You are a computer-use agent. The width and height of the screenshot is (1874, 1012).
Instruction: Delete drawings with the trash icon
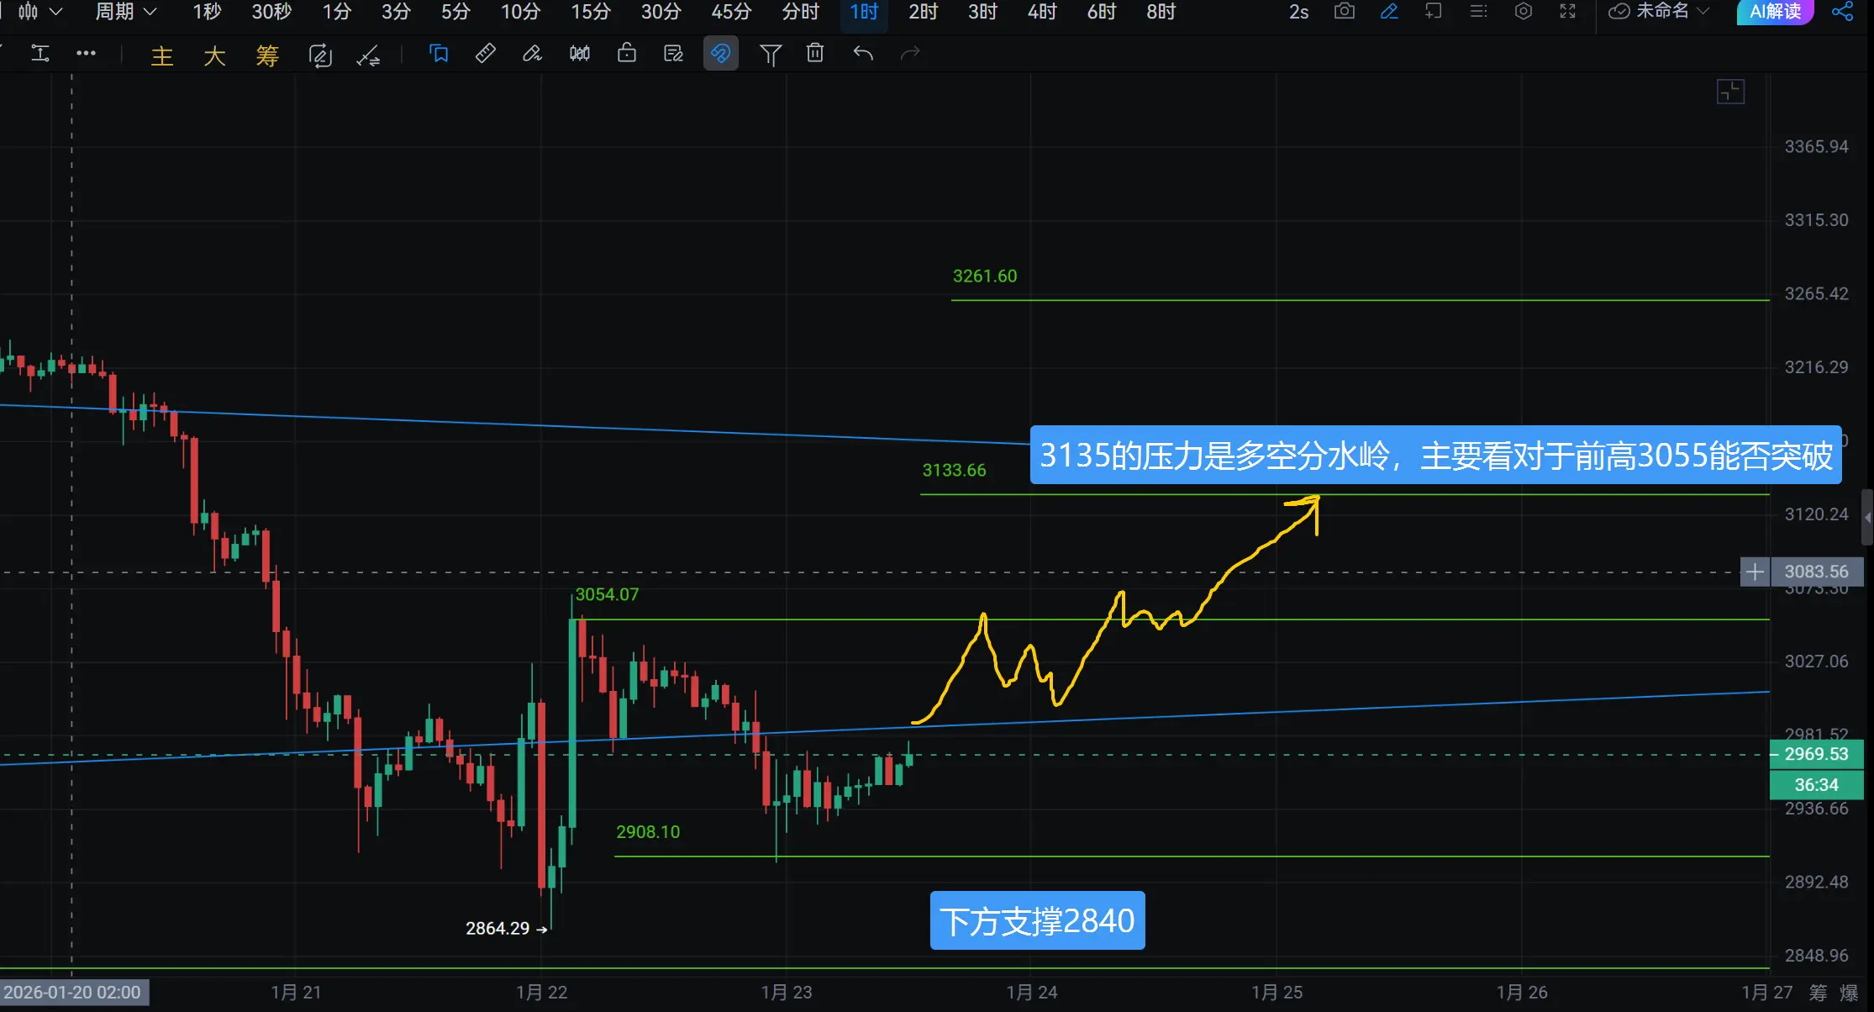[x=814, y=55]
